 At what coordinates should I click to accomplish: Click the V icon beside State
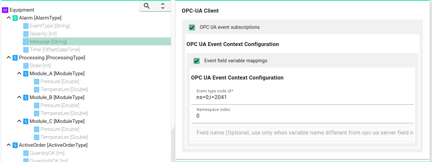coord(26,66)
